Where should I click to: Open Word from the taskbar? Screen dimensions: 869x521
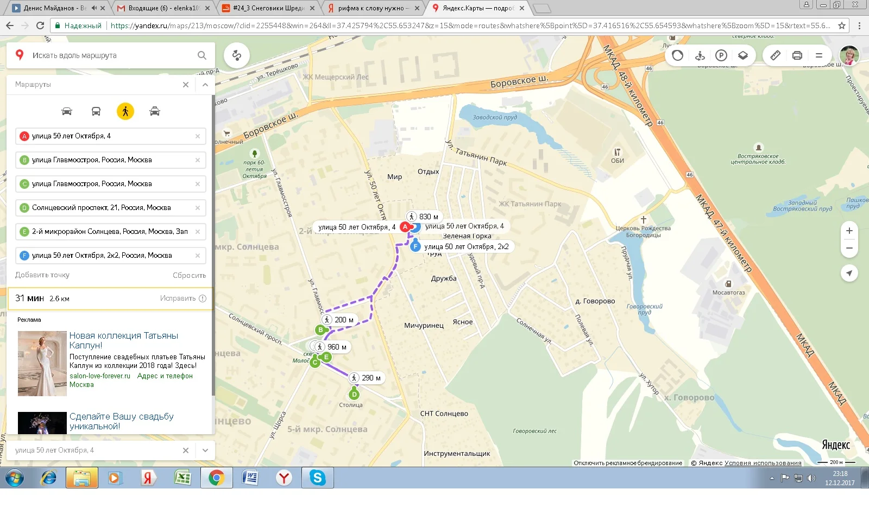click(250, 478)
